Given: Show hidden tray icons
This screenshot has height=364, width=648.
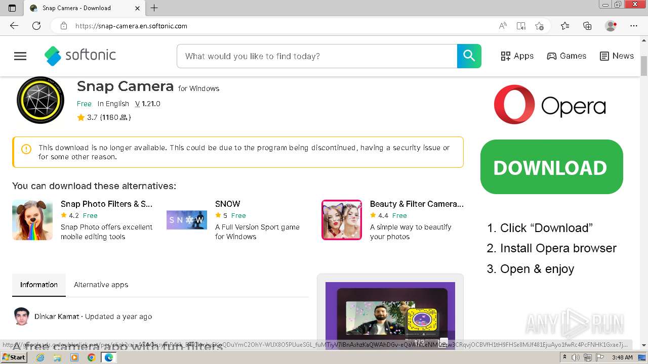Looking at the screenshot, I should (564, 357).
